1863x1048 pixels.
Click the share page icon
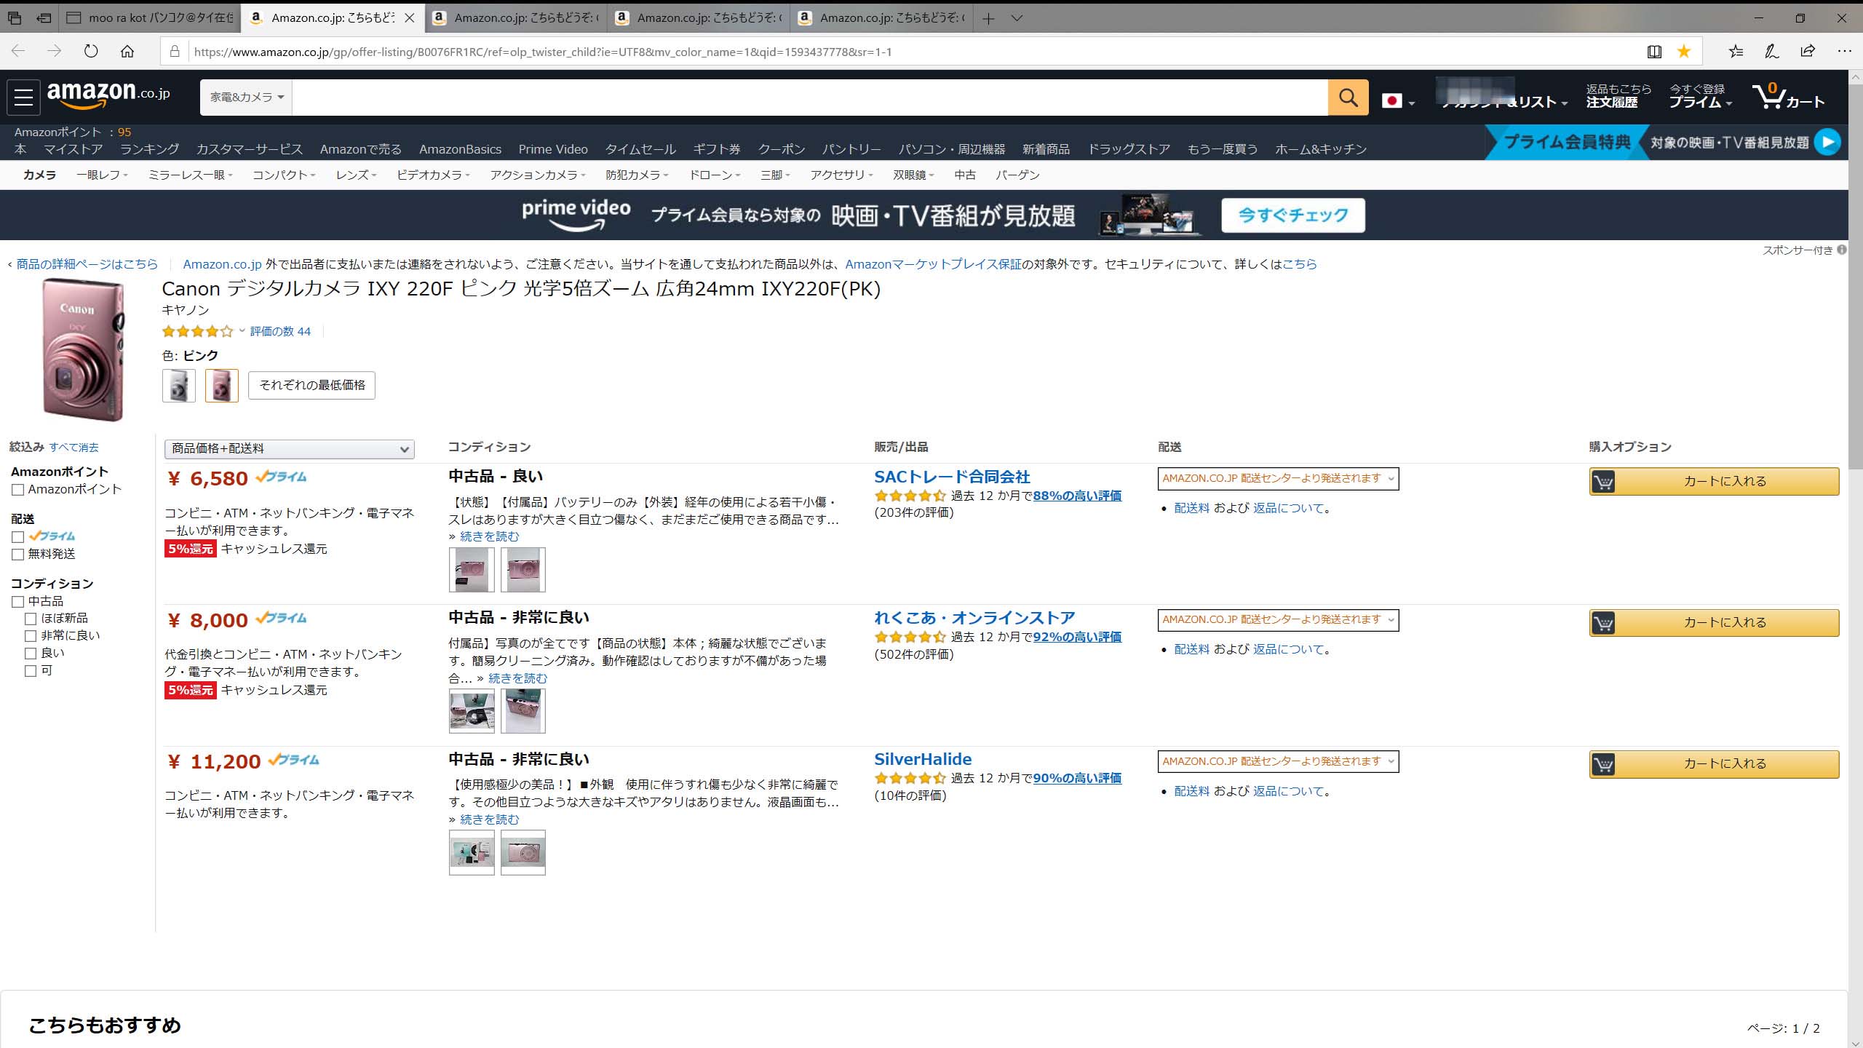point(1808,51)
